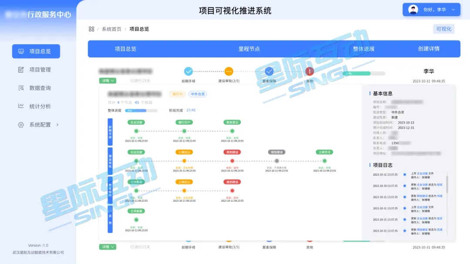
Task: Click the 数据查询 search icon in sidebar
Action: 21,88
